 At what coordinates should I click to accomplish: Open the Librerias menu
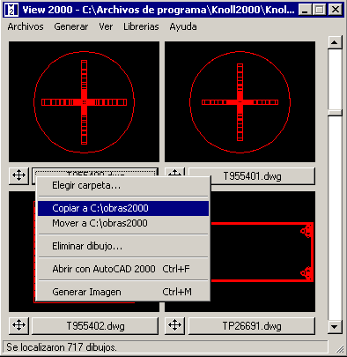(141, 26)
